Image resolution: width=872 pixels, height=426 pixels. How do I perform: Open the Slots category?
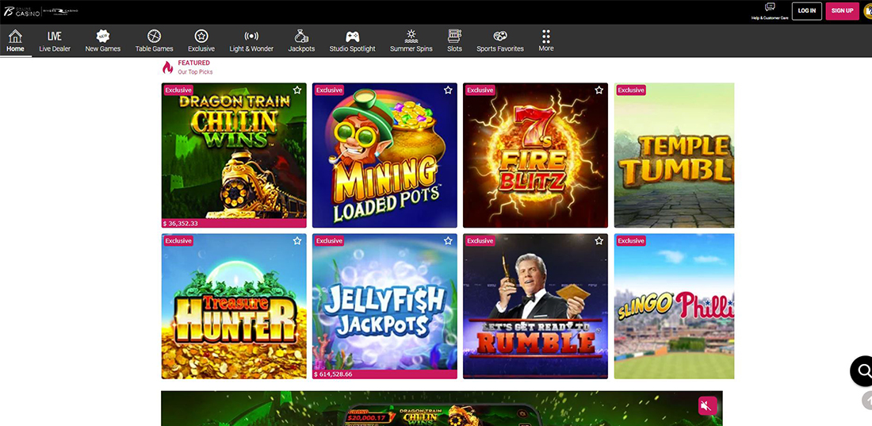pos(454,41)
